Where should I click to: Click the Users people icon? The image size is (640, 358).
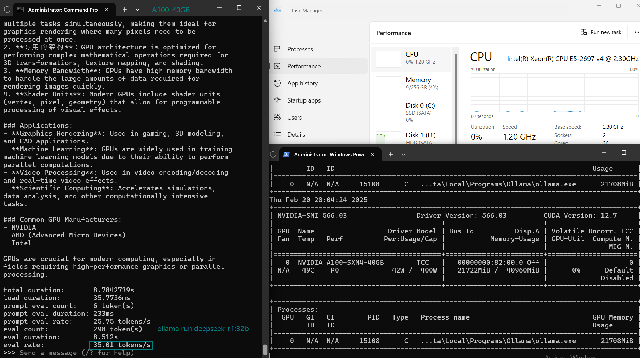277,117
